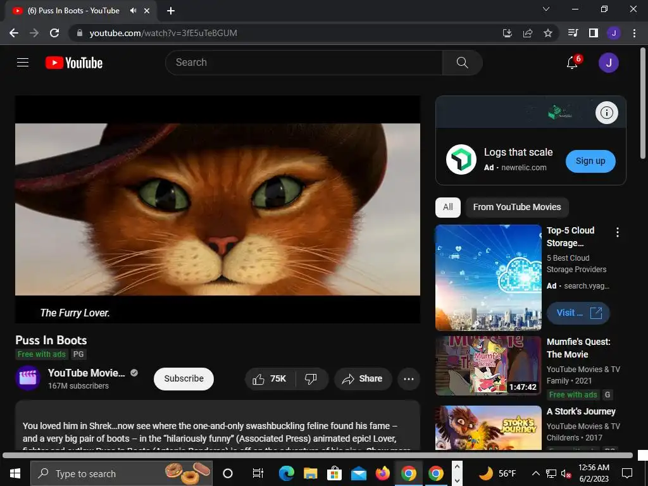Click the Visit button on cloud storage ad
Screen dimensions: 648x486
(578, 313)
